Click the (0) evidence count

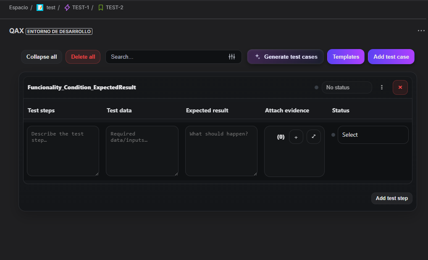(281, 137)
